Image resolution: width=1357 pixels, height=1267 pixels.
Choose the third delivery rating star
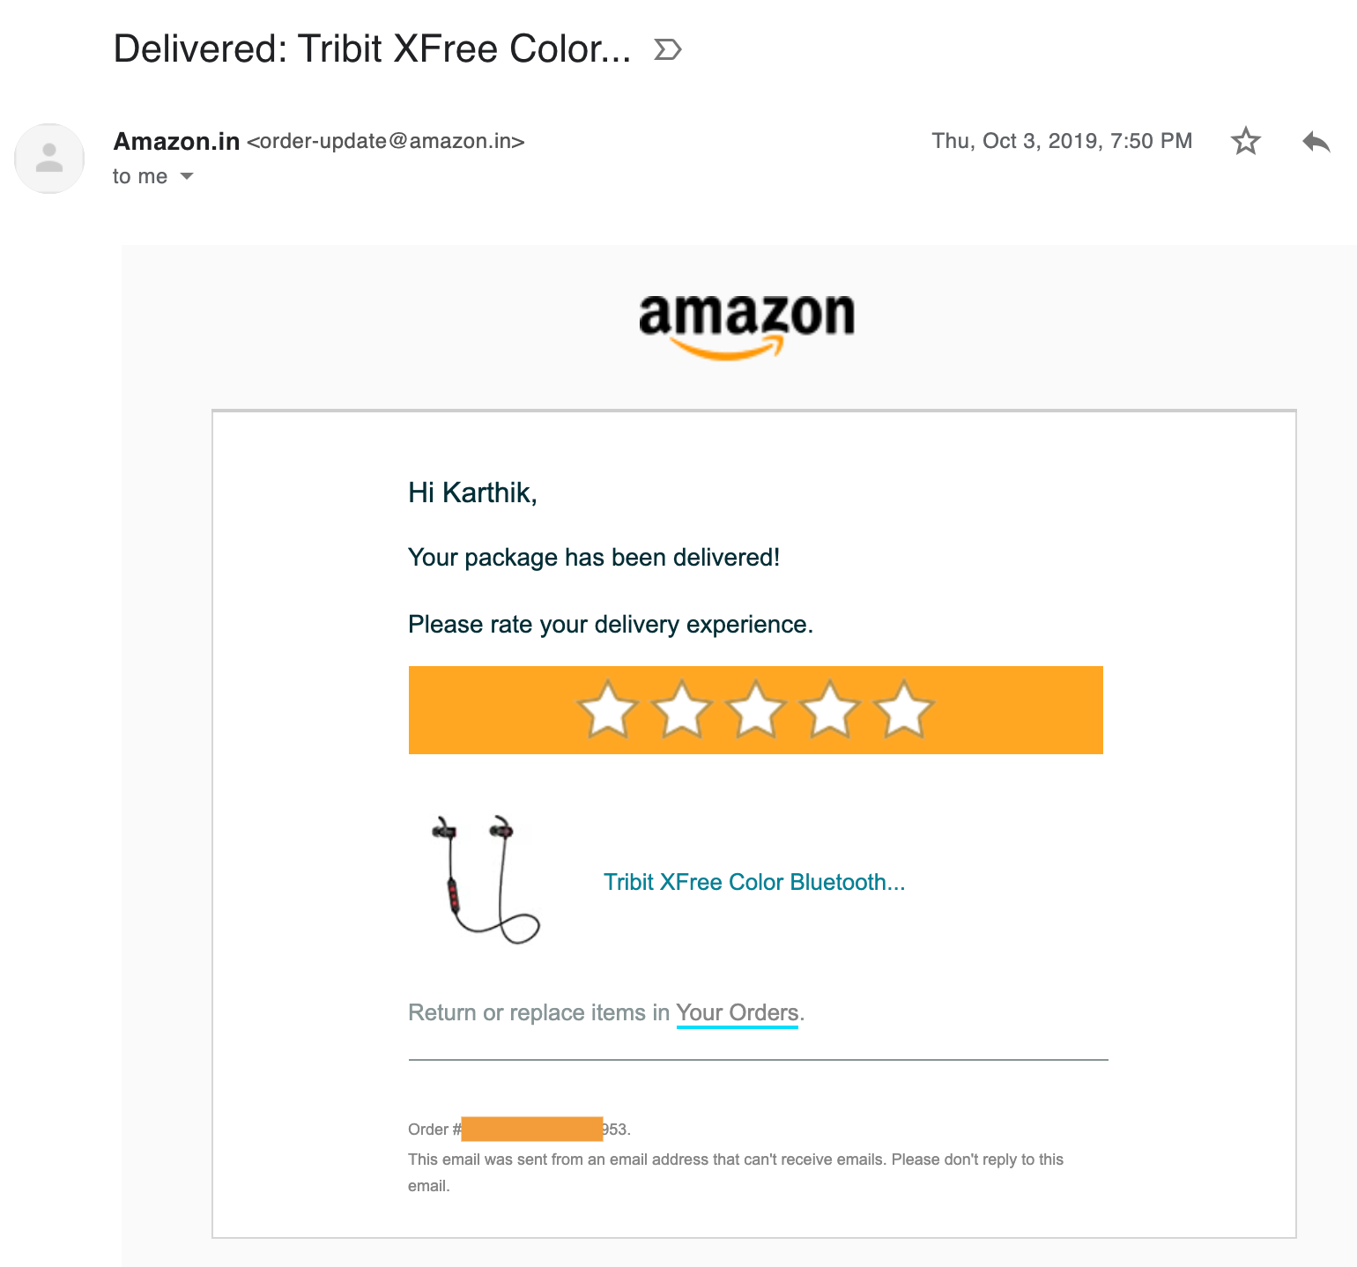755,709
